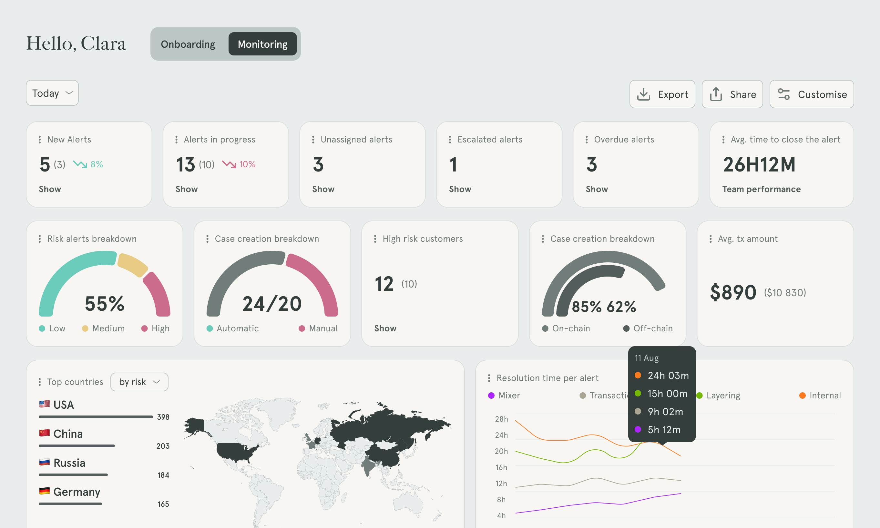Open New Alerts card kebab menu
Screen dimensions: 880x528
(40, 140)
